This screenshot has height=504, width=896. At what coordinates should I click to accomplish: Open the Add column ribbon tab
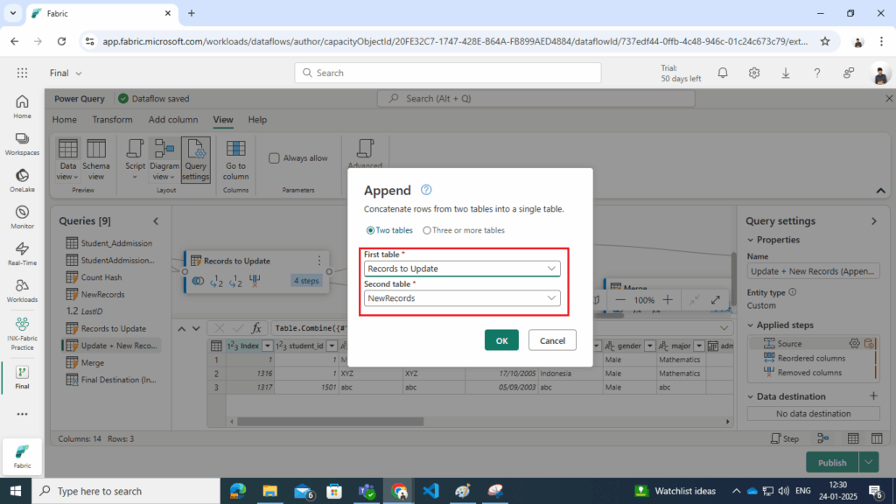(x=173, y=119)
